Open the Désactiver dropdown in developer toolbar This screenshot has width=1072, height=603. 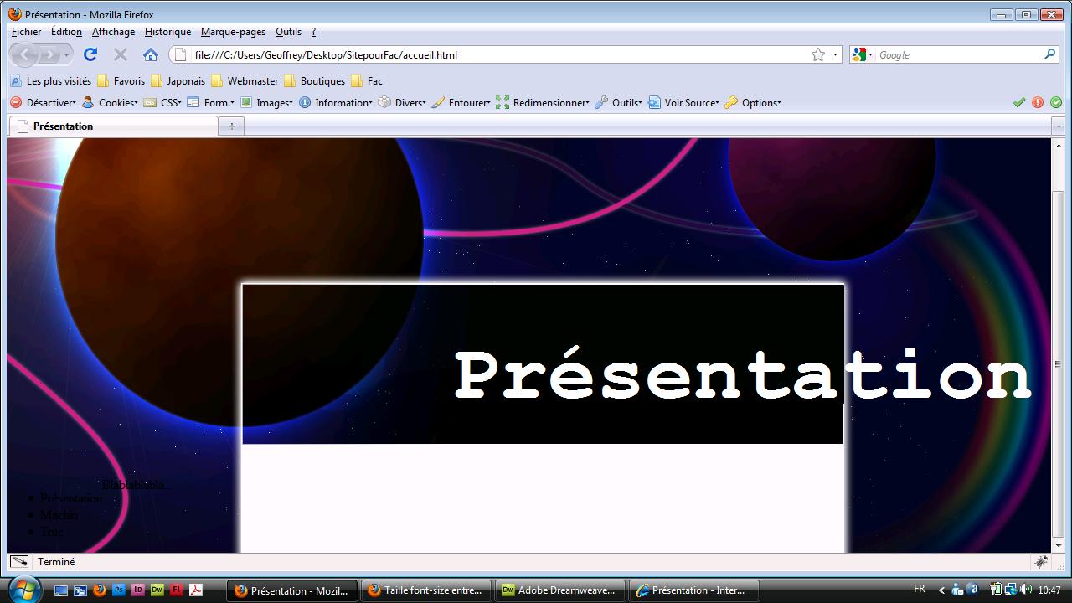pyautogui.click(x=43, y=102)
